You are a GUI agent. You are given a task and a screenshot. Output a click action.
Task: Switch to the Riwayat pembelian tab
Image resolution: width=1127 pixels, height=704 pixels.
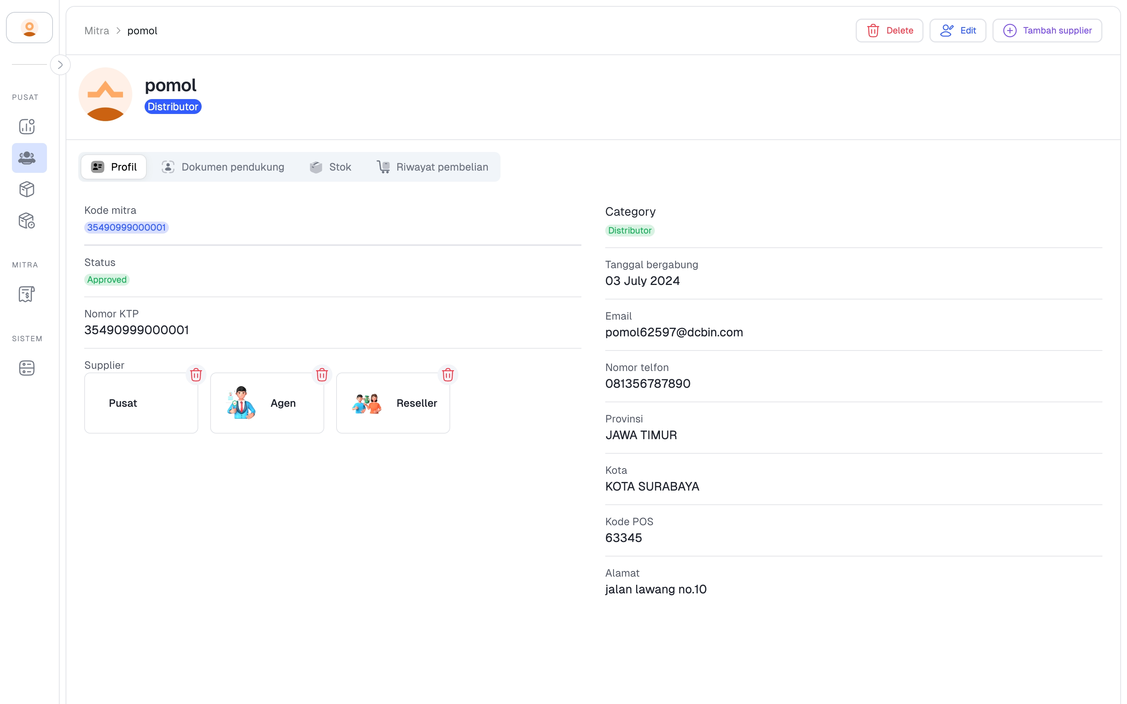pyautogui.click(x=432, y=167)
